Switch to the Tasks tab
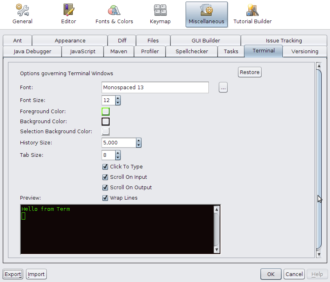This screenshot has height=282, width=330. (x=231, y=51)
